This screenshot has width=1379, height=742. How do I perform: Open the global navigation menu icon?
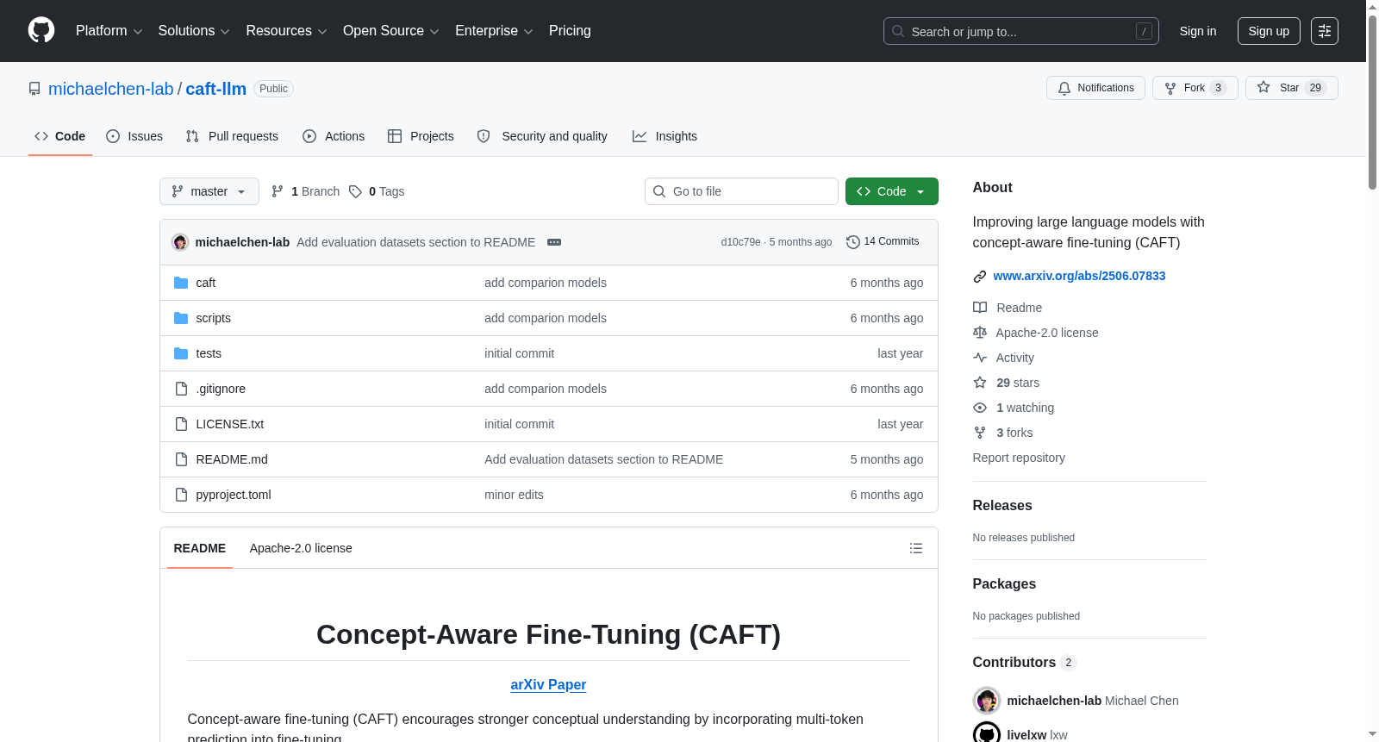click(1325, 31)
